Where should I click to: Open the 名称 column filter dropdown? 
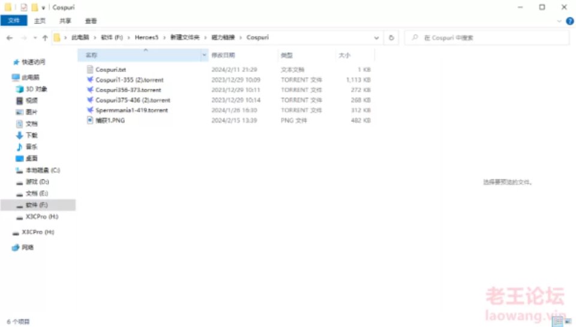[204, 55]
